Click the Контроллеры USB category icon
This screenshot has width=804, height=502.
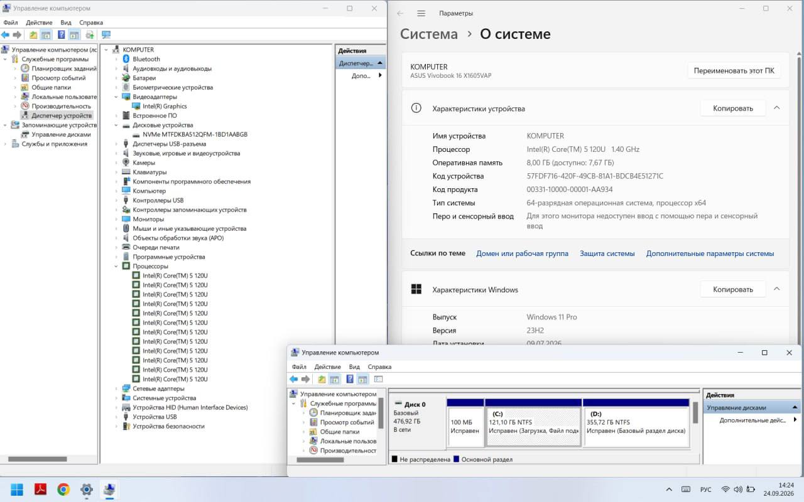(x=126, y=200)
